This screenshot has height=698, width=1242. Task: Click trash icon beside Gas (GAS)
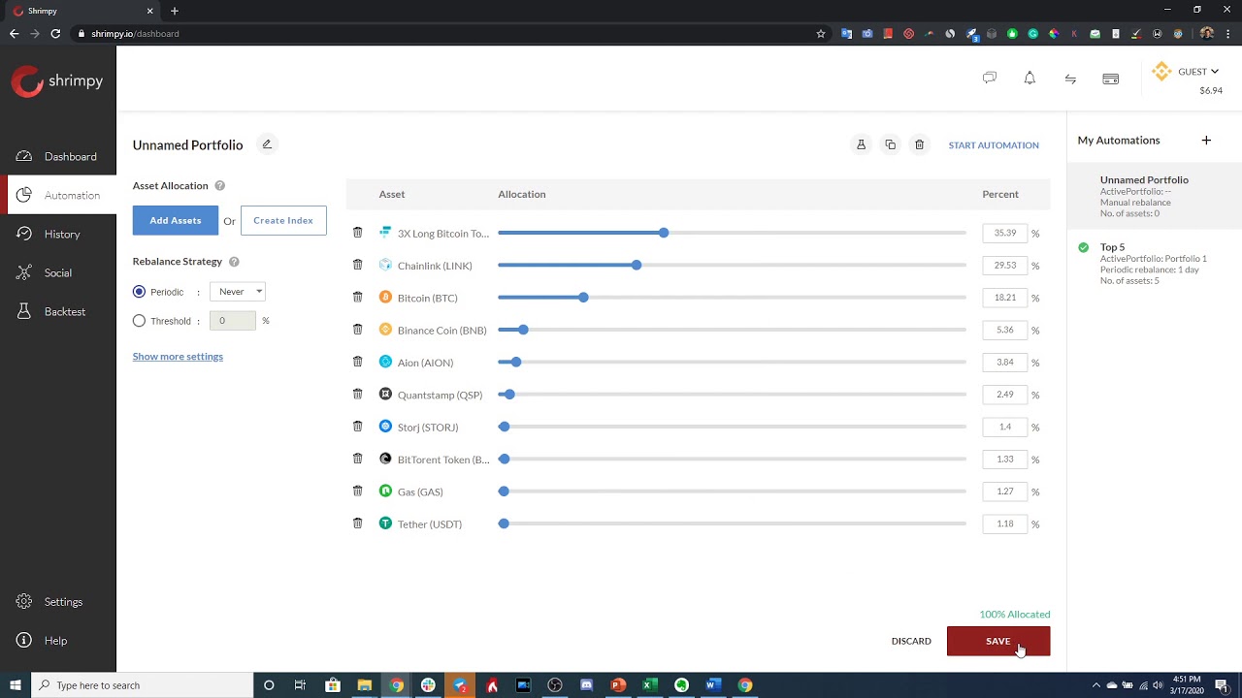tap(357, 491)
